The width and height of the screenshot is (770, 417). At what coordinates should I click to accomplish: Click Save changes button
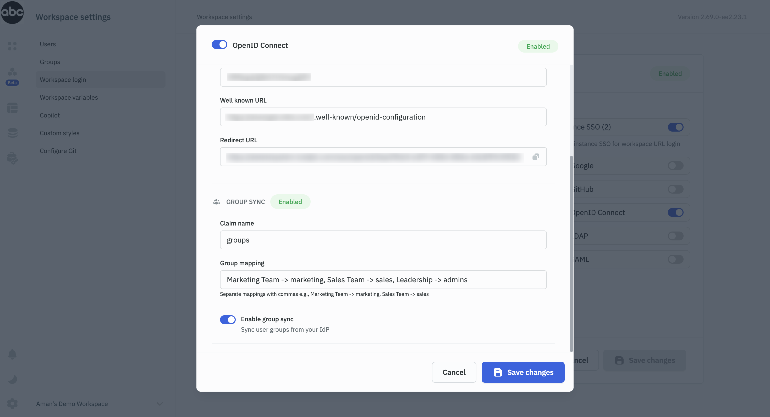[523, 372]
